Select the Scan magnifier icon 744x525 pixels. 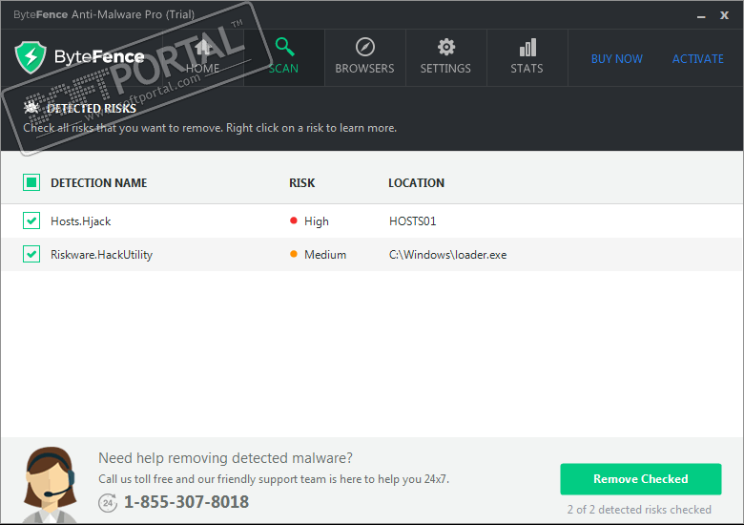click(x=284, y=47)
